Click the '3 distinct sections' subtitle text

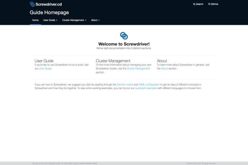[124, 48]
